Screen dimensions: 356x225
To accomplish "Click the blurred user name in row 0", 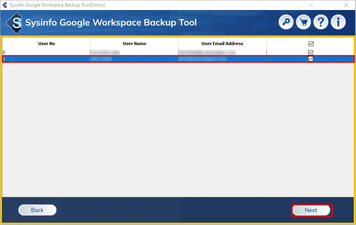I will point(105,52).
